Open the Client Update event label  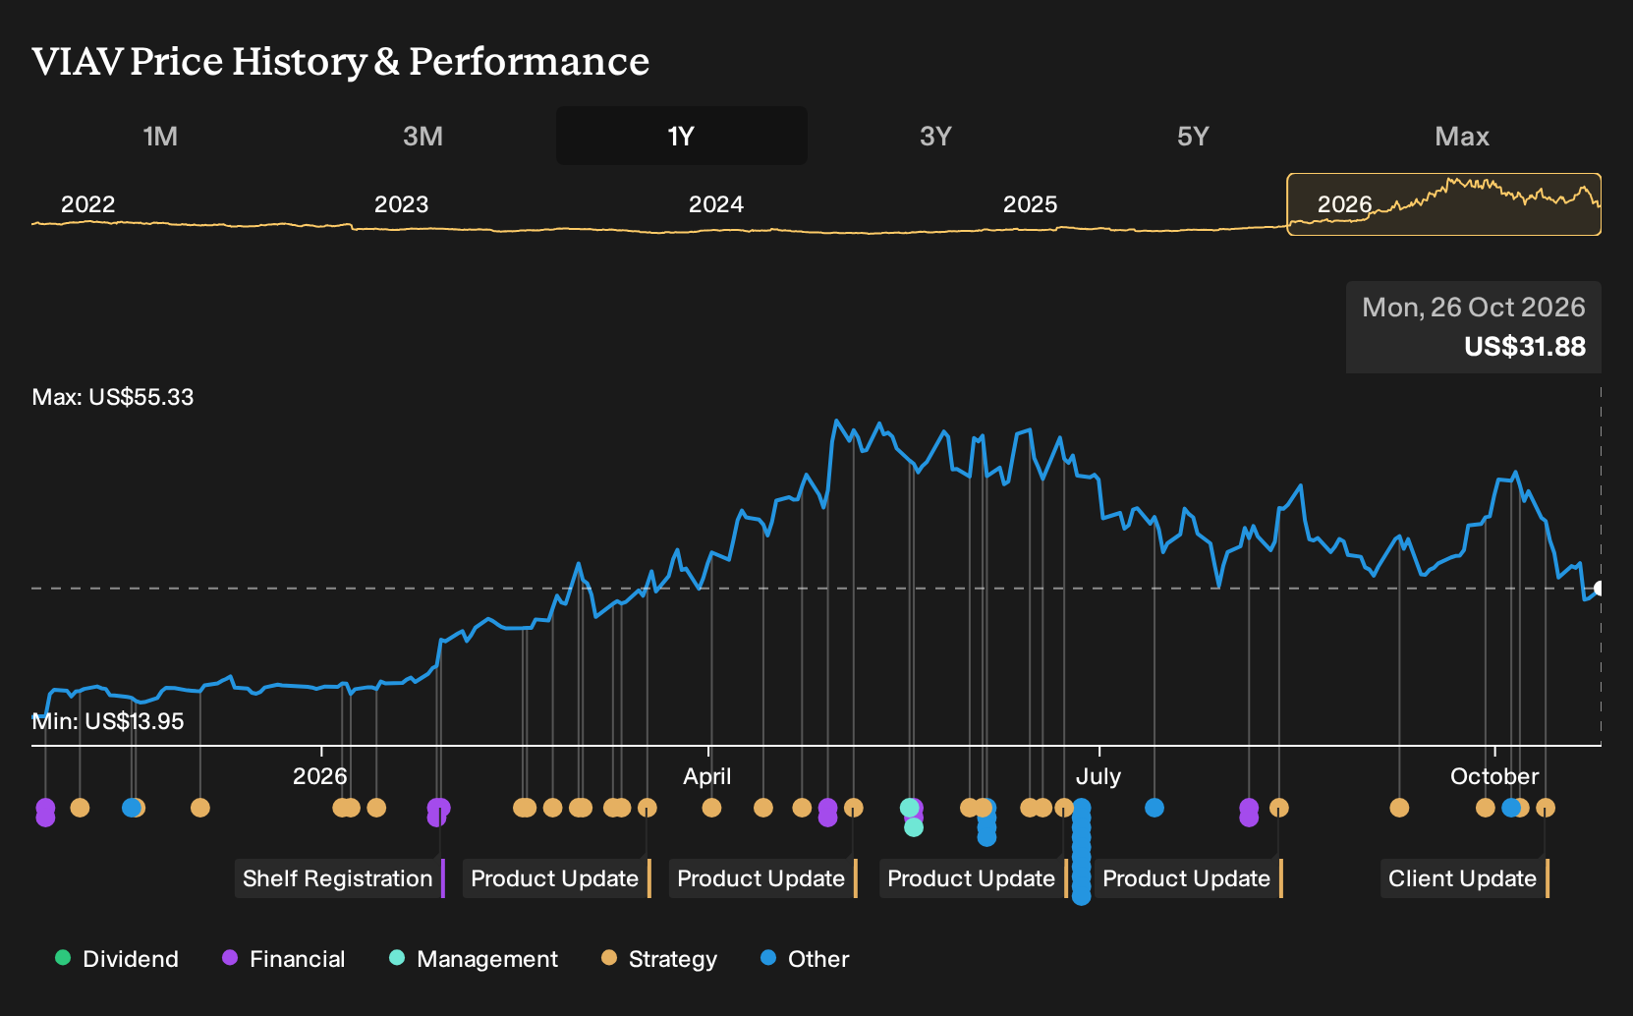[1465, 878]
